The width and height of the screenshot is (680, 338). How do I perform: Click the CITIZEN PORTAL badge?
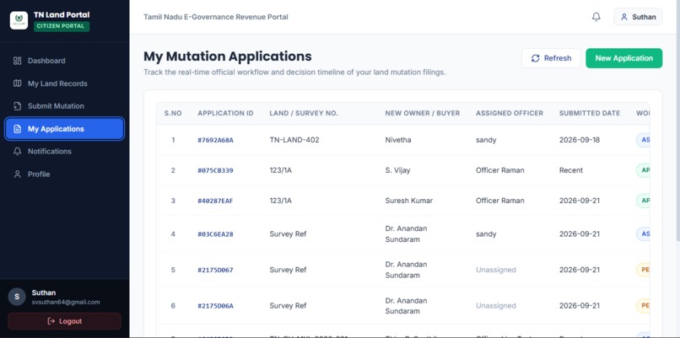(x=62, y=26)
